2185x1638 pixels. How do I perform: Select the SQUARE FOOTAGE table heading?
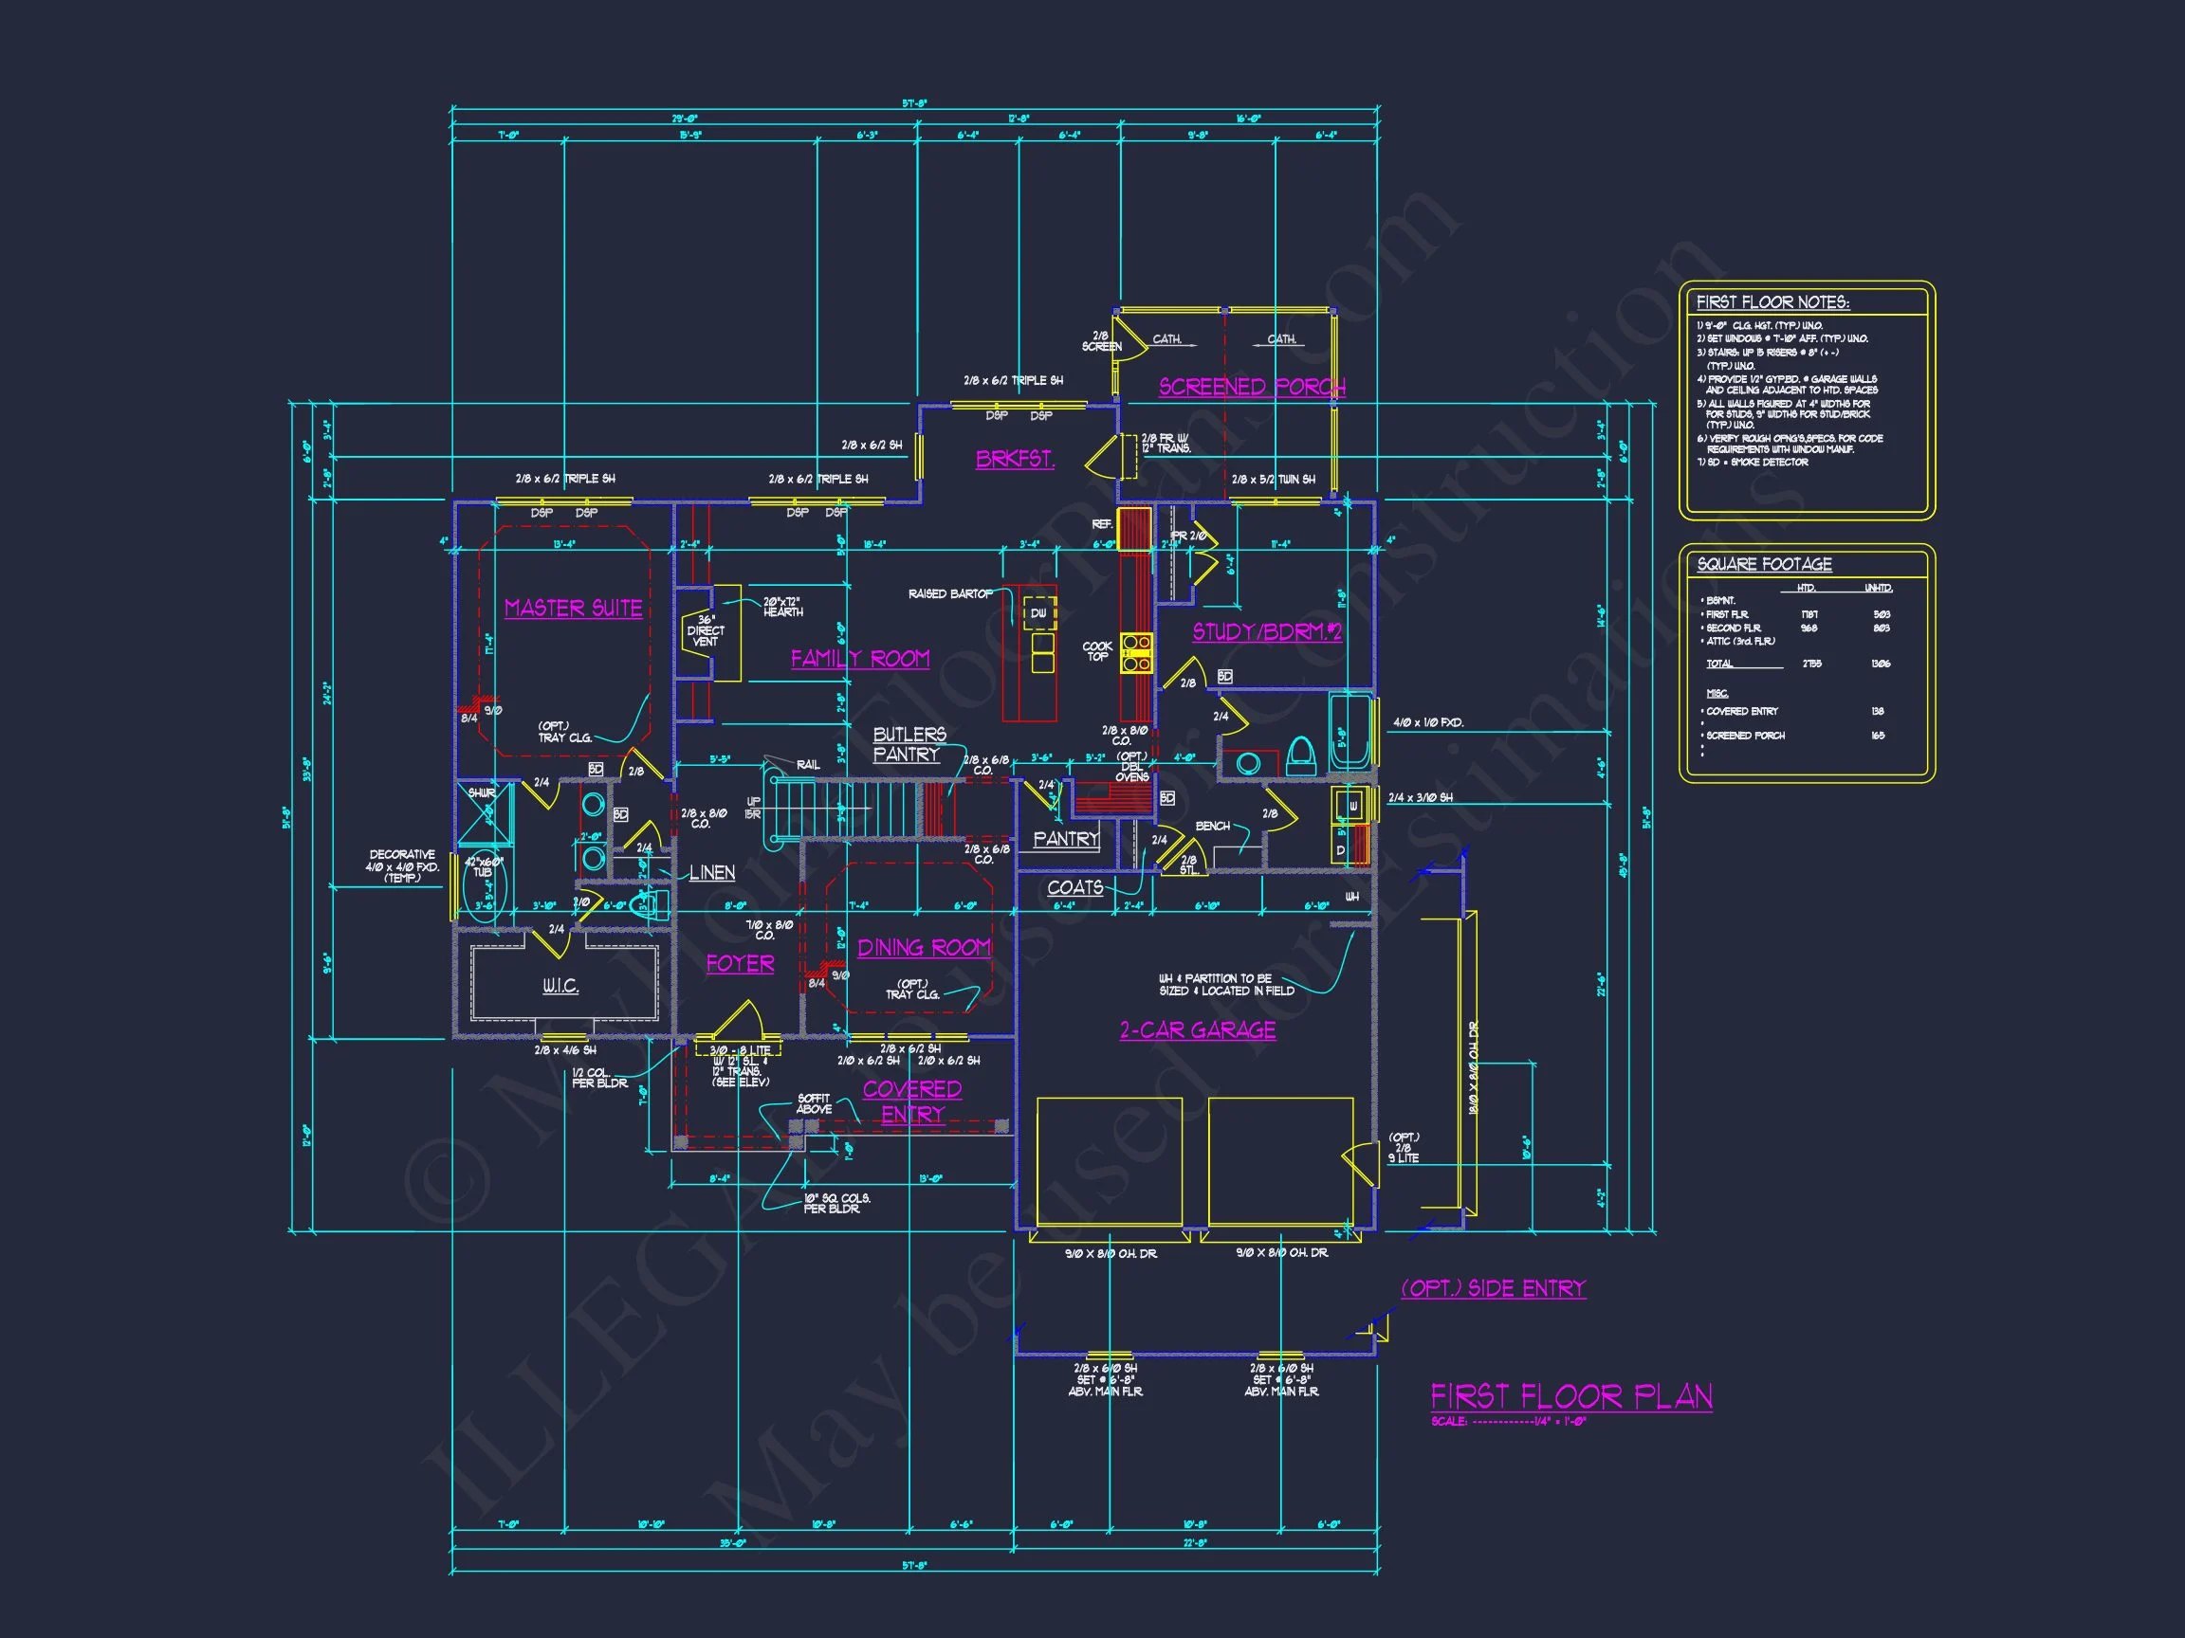click(x=1764, y=564)
